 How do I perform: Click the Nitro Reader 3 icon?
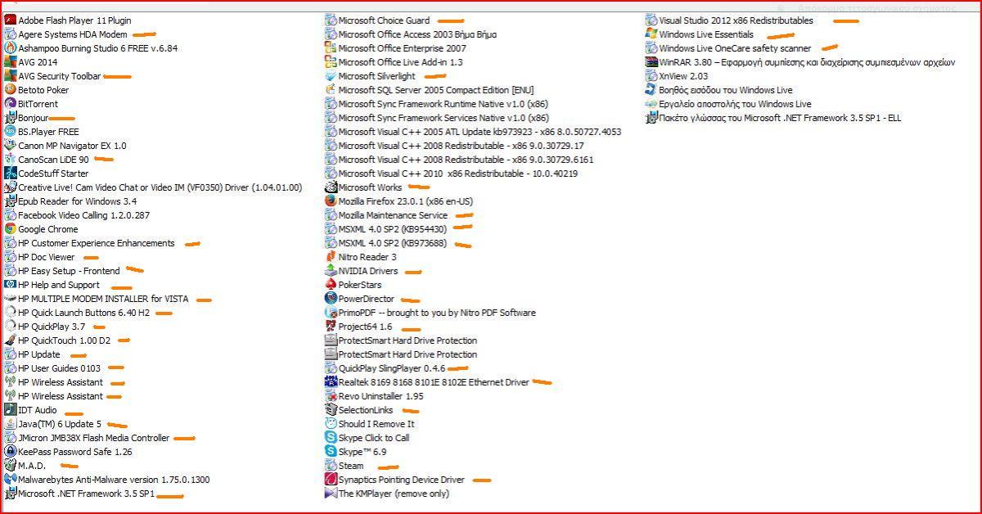331,257
